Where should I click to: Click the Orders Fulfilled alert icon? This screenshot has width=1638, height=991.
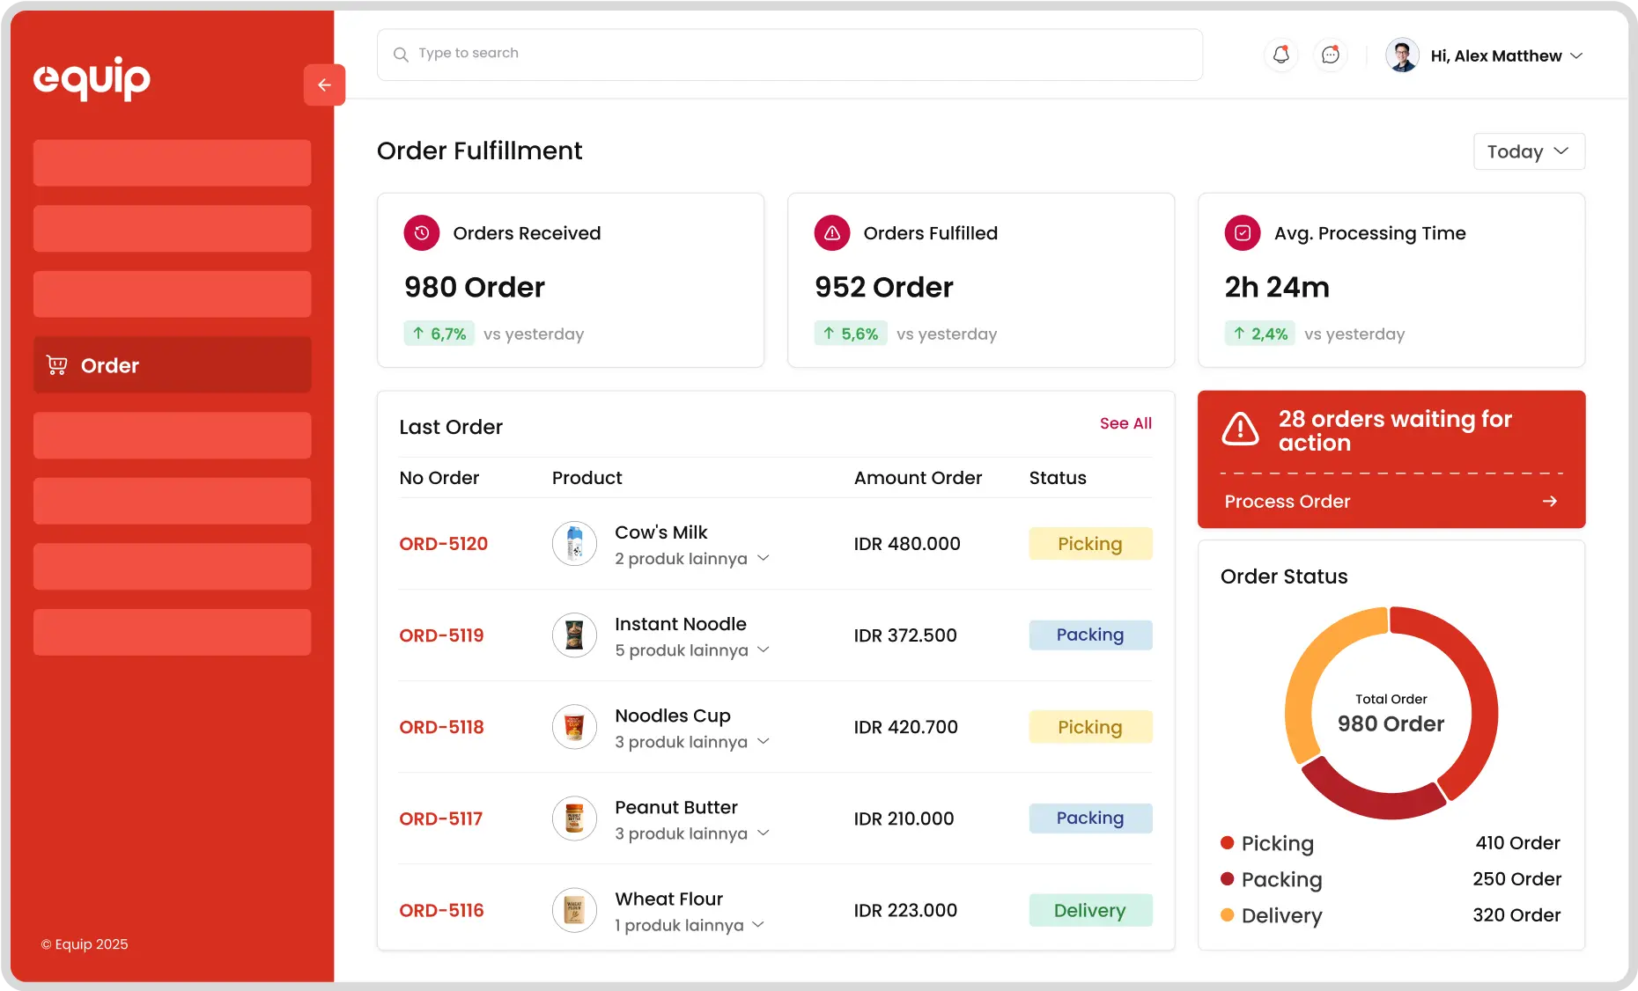(x=832, y=233)
